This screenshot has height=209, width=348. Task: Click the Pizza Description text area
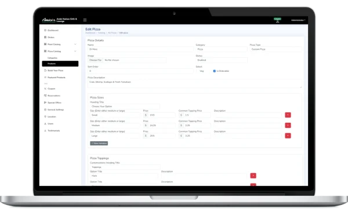195,84
